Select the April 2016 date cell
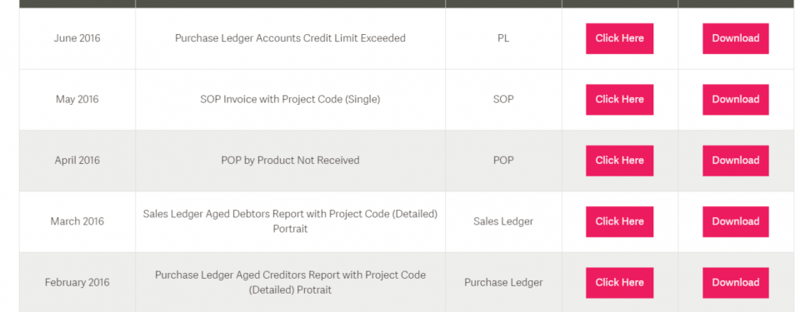The image size is (800, 312). click(77, 161)
